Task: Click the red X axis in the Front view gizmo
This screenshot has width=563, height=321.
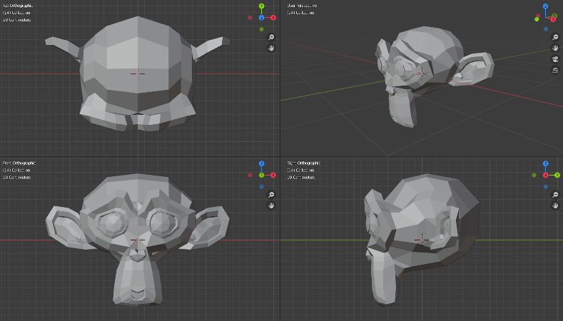Action: tap(273, 175)
